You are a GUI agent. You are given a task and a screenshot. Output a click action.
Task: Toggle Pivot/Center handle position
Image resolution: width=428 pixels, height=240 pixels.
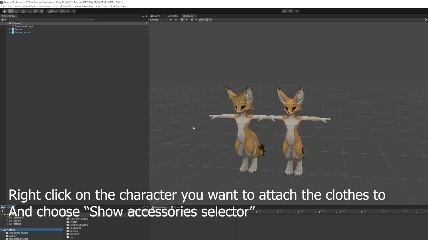52,11
